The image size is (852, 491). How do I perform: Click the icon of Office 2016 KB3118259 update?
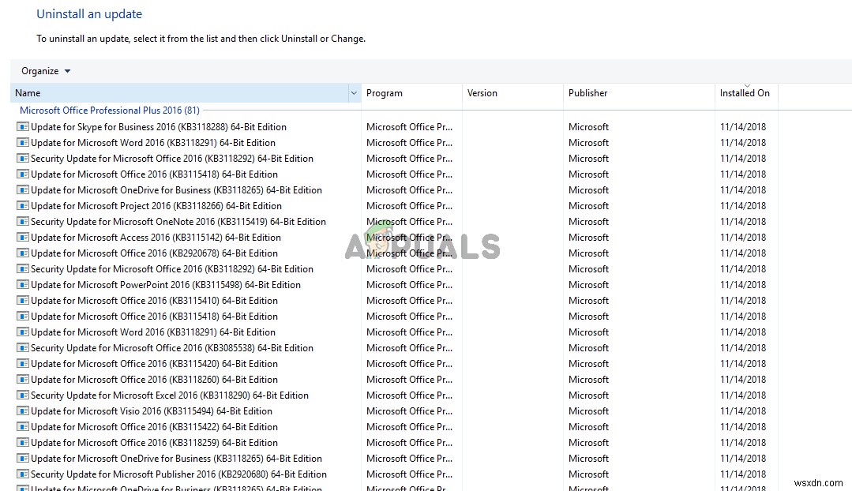(22, 442)
